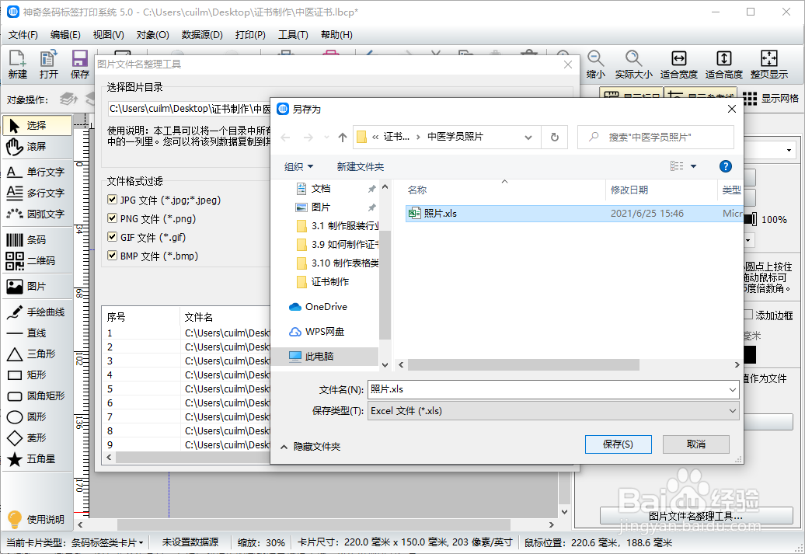The width and height of the screenshot is (805, 554).
Task: Toggle the 显示网格 show grid button
Action: 771,99
